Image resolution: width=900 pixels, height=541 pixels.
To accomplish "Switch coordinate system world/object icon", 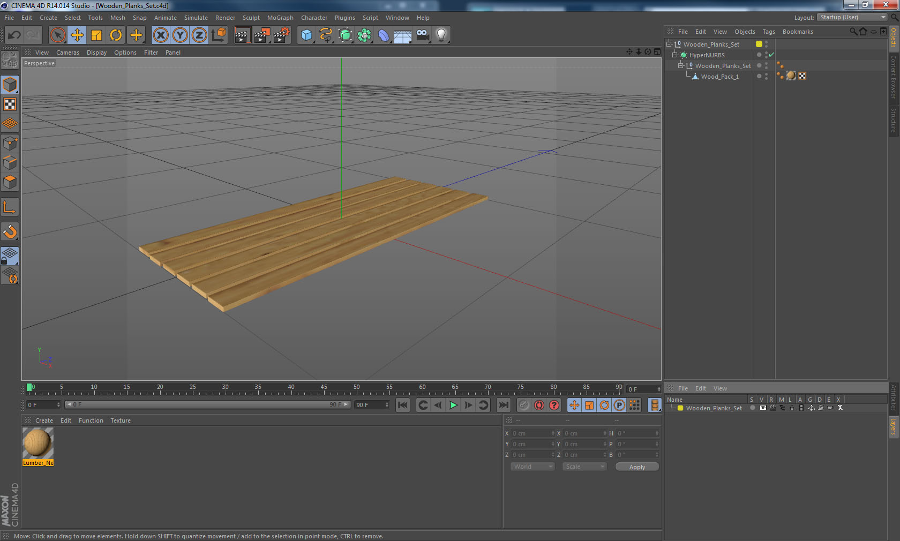I will (219, 35).
